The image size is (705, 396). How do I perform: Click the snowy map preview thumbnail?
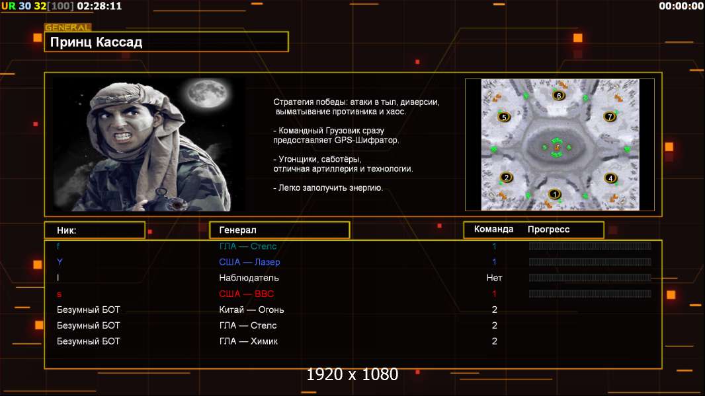point(560,145)
